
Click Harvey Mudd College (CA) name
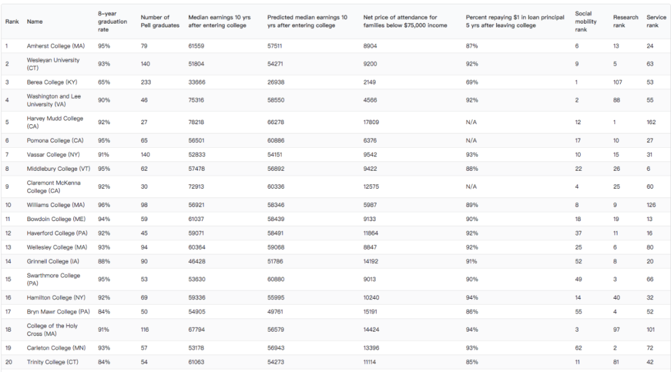click(55, 122)
